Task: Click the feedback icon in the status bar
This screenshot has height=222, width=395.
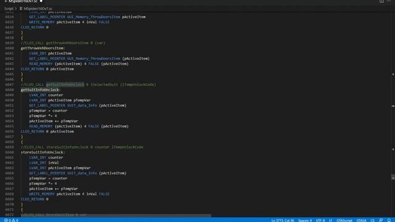Action: (x=381, y=220)
